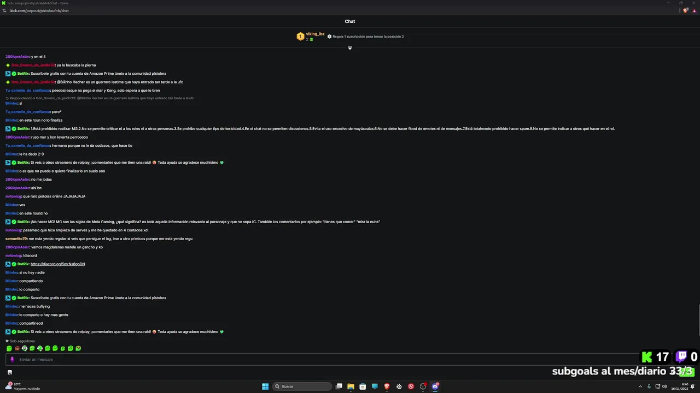Open the shop icon below message box
The width and height of the screenshot is (700, 393).
click(9, 372)
